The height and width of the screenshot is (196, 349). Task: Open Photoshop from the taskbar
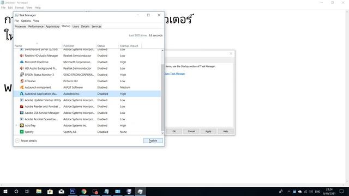[x=73, y=191]
